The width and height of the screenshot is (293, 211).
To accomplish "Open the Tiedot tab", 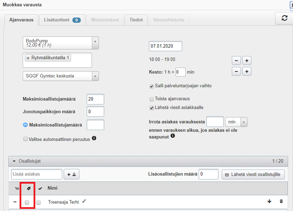I will pos(136,20).
